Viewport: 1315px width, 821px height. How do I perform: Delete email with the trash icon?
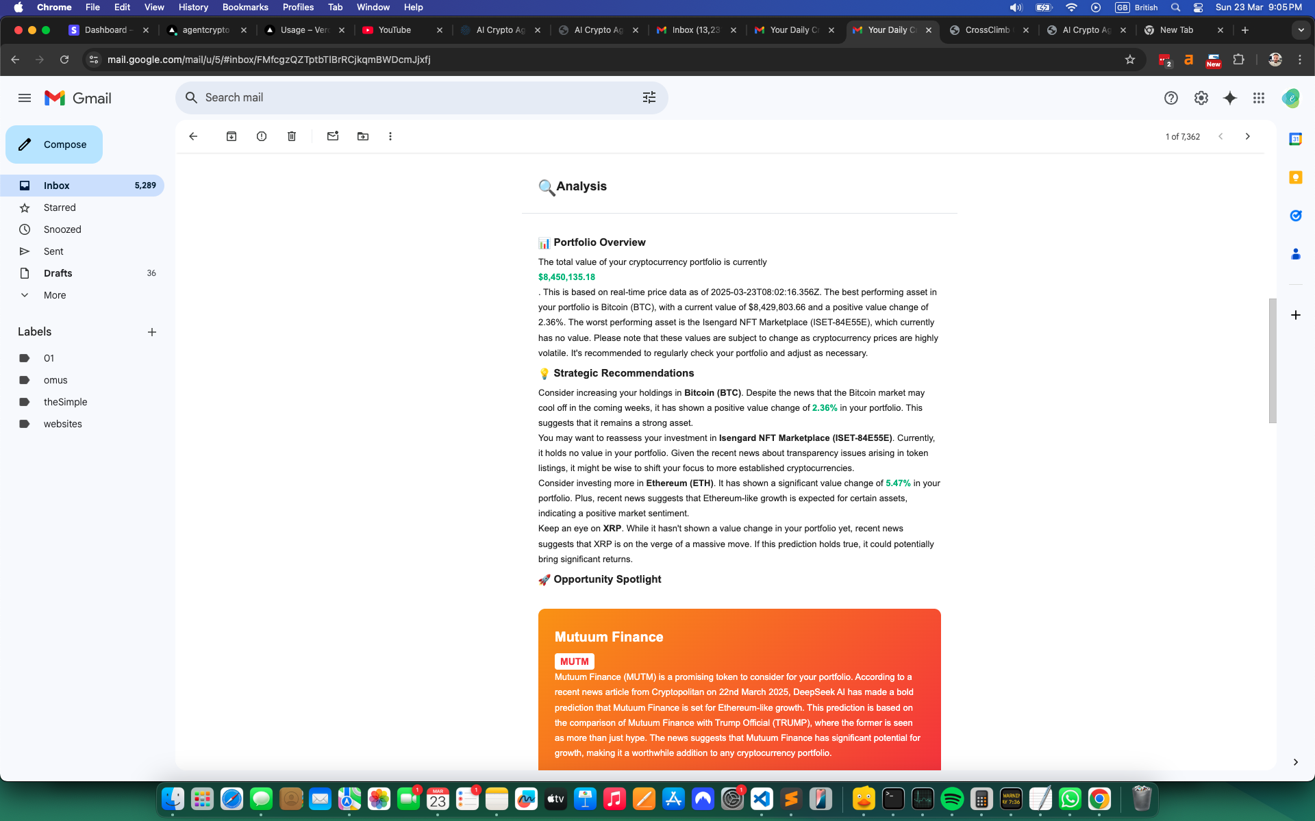click(x=292, y=136)
